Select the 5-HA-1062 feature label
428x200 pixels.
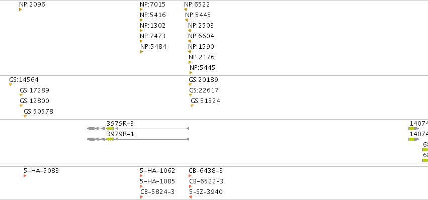(157, 171)
